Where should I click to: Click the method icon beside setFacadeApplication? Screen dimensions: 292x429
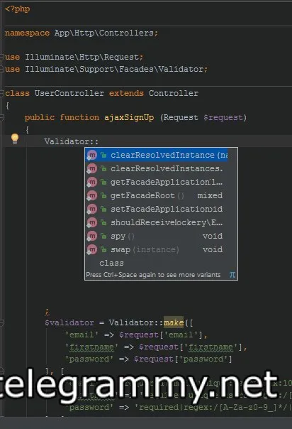click(92, 210)
